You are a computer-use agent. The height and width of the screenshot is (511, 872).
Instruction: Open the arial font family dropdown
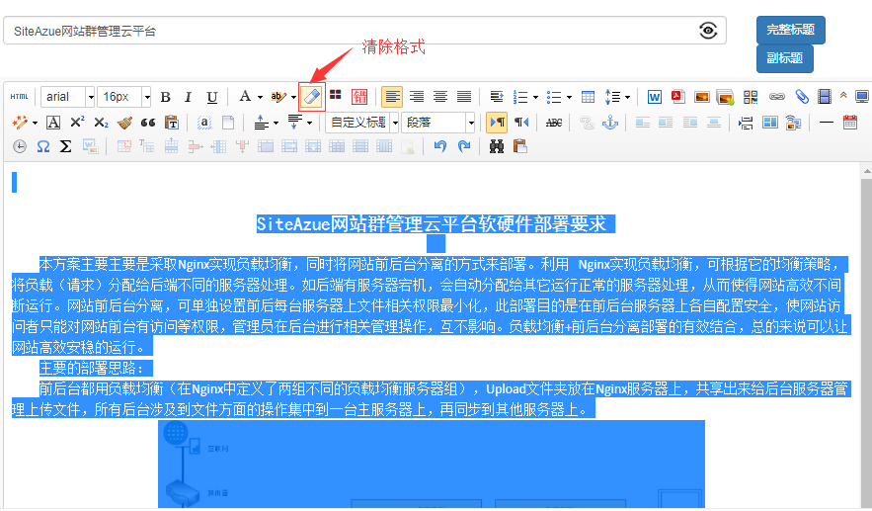click(x=91, y=97)
